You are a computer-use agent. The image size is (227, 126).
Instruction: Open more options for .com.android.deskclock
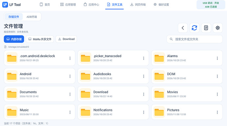[x=70, y=58]
